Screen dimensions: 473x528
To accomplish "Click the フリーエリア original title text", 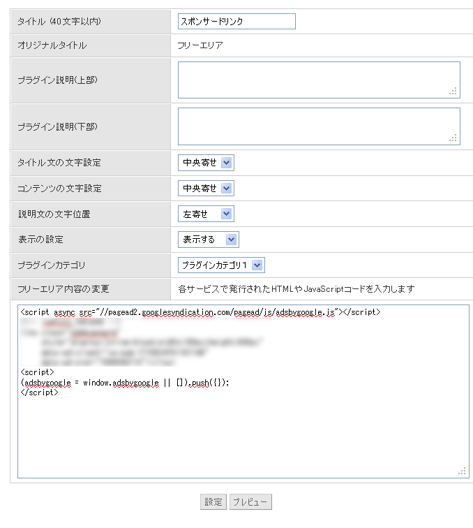I will 200,45.
